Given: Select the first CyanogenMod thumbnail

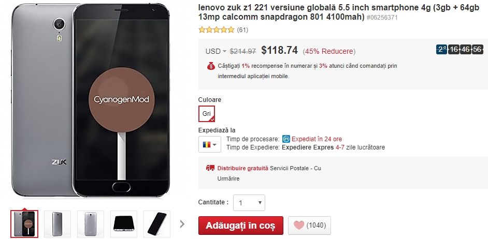Looking at the screenshot, I should tap(24, 224).
